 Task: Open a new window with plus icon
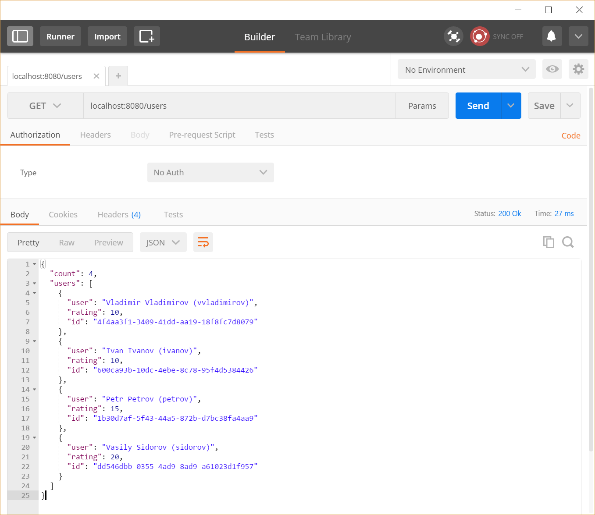146,36
